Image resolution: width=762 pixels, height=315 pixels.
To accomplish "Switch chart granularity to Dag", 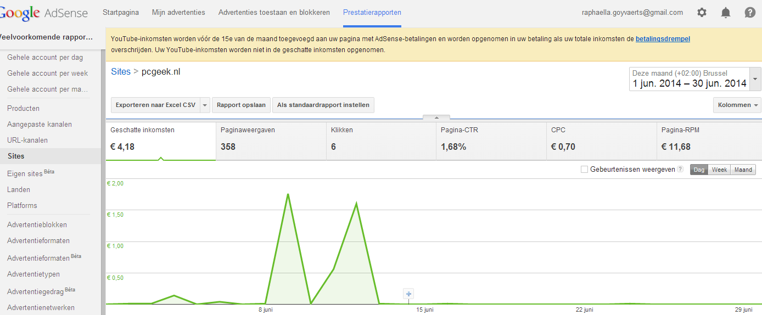I will (699, 170).
